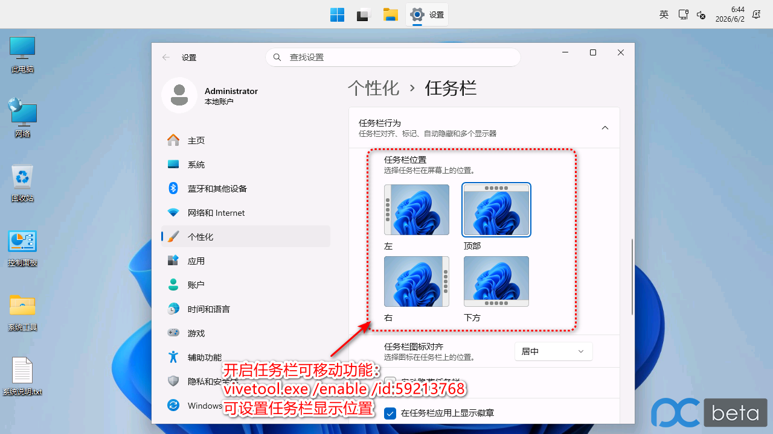Collapse the 任务栏行为 section chevron

pyautogui.click(x=605, y=128)
